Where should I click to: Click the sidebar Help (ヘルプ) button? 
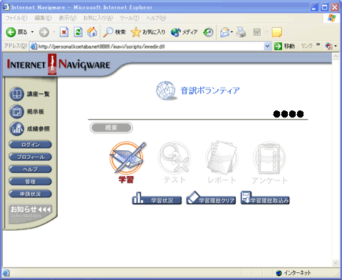[30, 170]
